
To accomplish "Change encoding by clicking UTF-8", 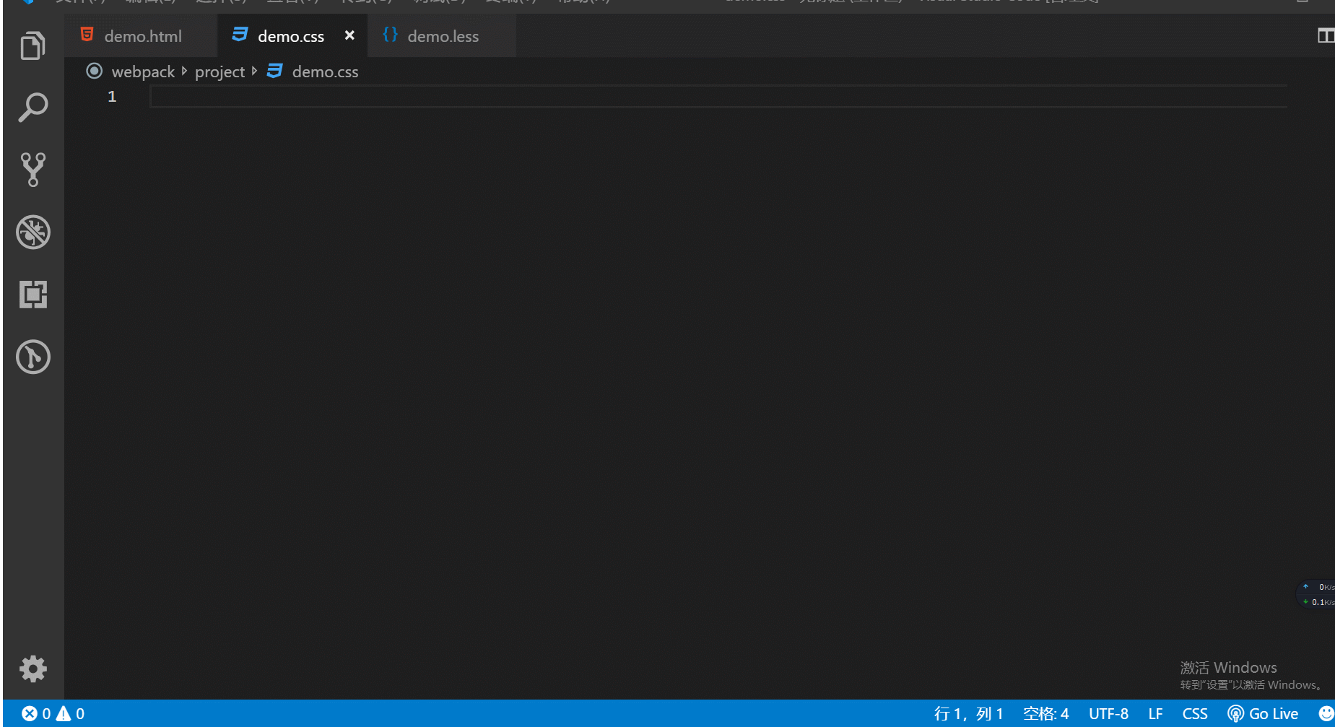I will [1109, 713].
